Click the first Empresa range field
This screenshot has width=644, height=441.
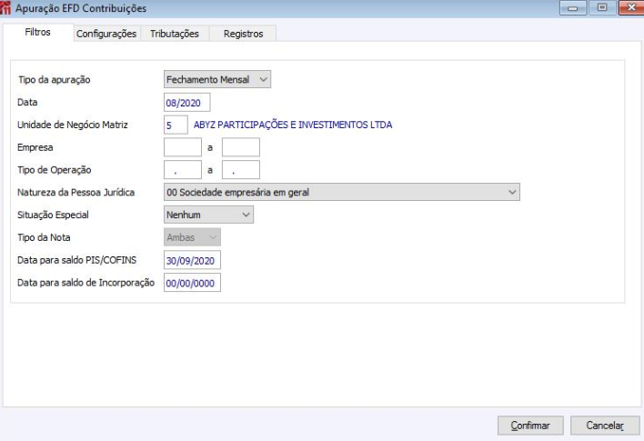tap(183, 147)
